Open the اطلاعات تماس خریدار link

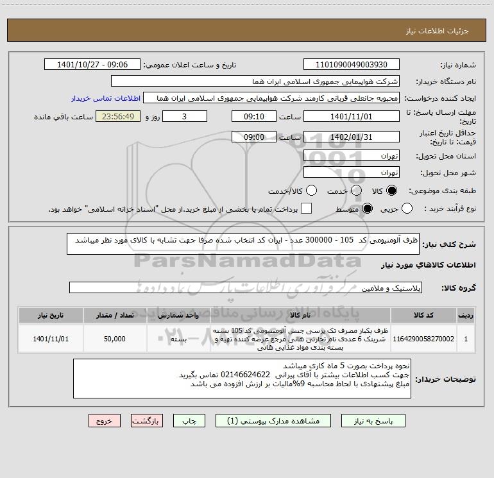point(106,98)
